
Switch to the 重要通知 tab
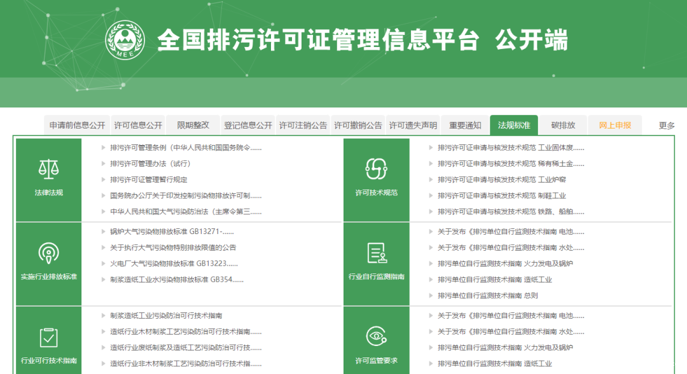click(x=466, y=125)
